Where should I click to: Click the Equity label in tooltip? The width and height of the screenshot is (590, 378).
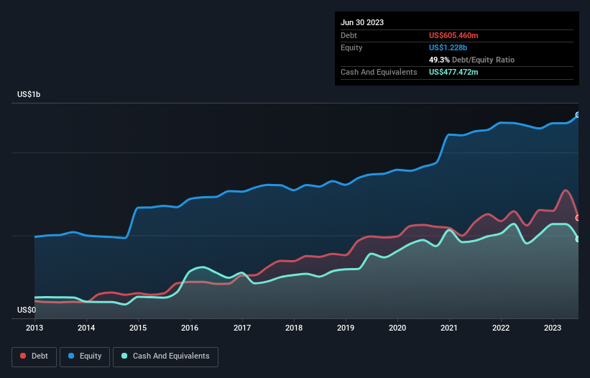tap(351, 47)
